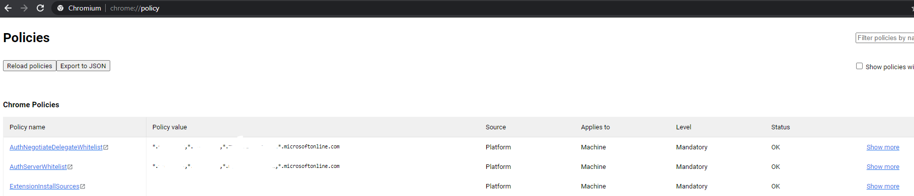Click the Export to JSON button
This screenshot has height=196, width=914.
coord(83,66)
